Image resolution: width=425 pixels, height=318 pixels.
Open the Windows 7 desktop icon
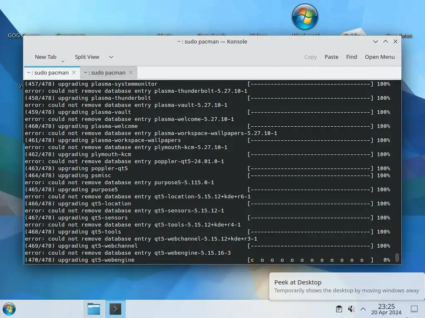pos(305,17)
